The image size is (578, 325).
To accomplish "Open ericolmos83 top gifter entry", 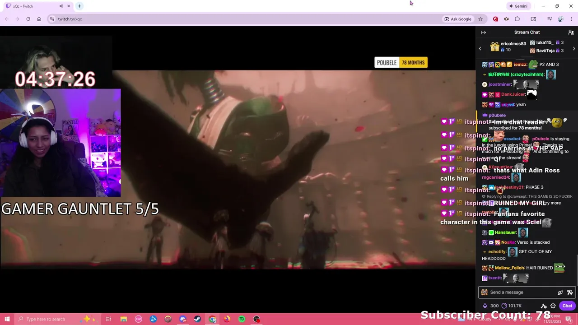I will [508, 46].
